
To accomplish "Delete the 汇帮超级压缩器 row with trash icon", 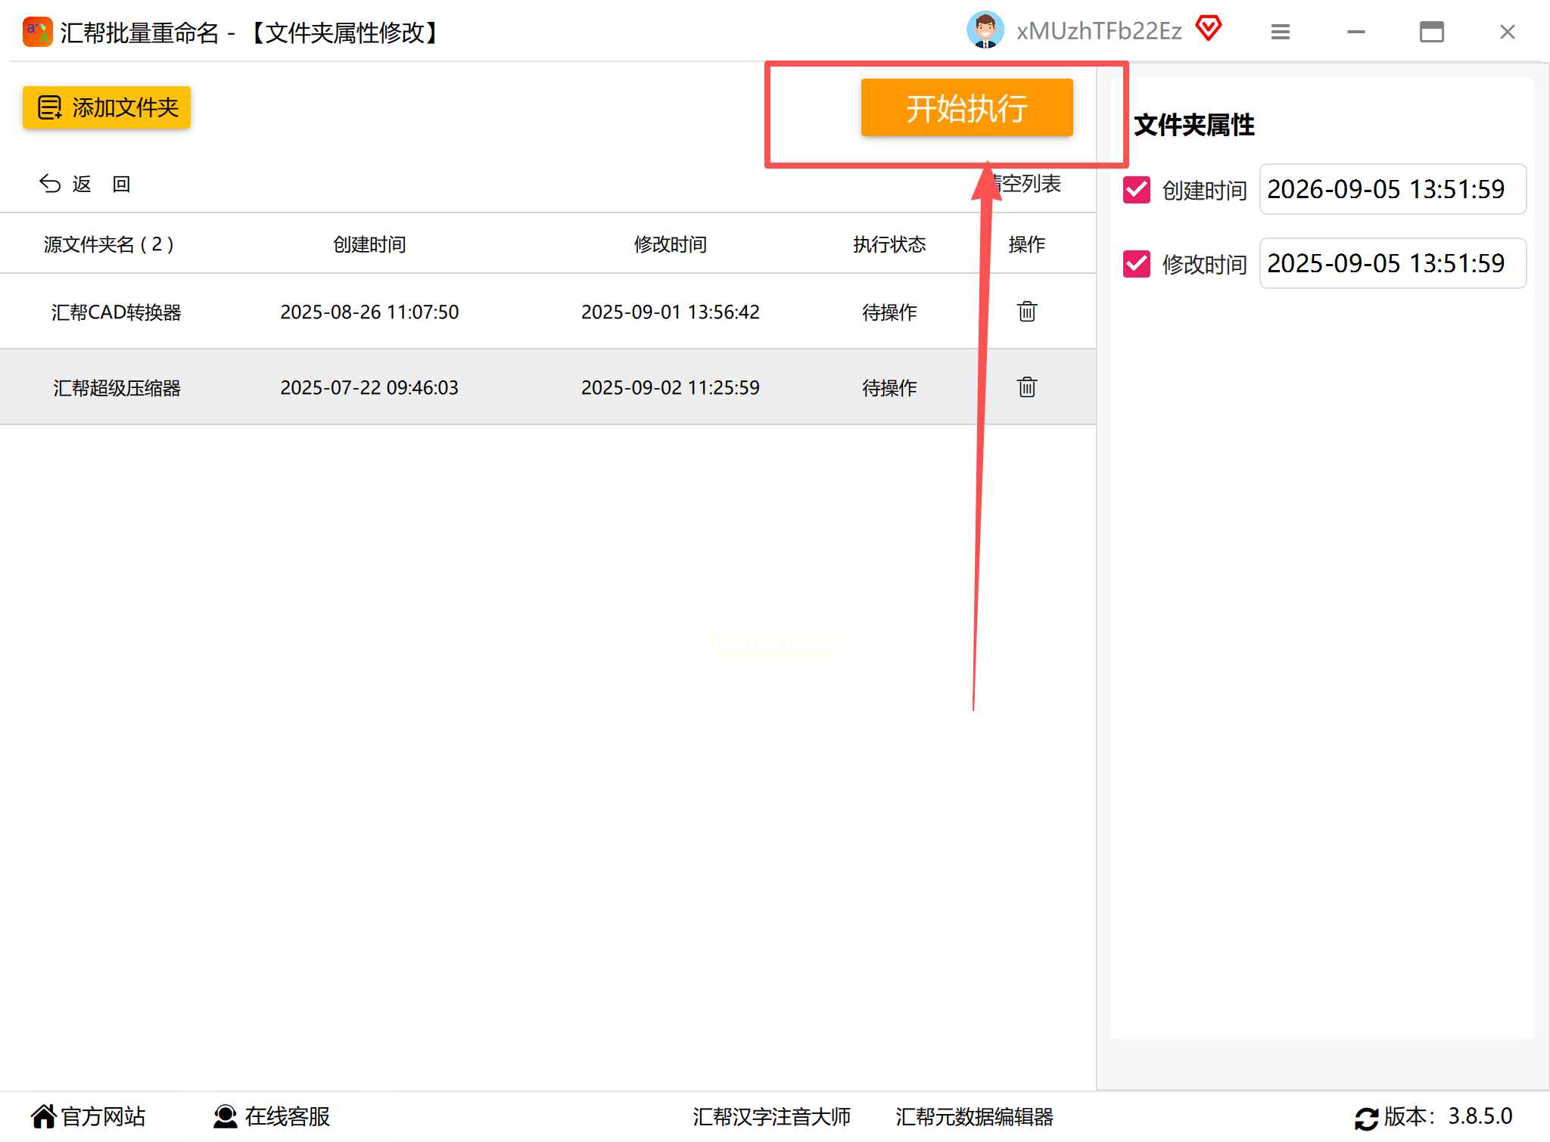I will 1026,387.
